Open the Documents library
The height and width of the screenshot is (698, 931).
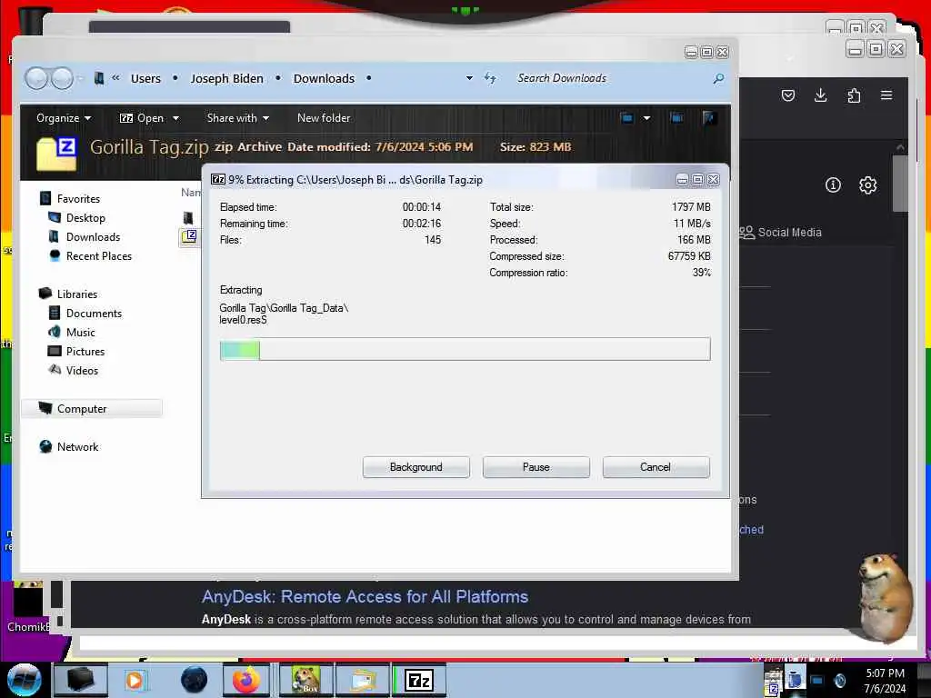[85, 313]
